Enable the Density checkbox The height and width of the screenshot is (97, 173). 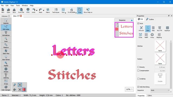click(x=138, y=67)
